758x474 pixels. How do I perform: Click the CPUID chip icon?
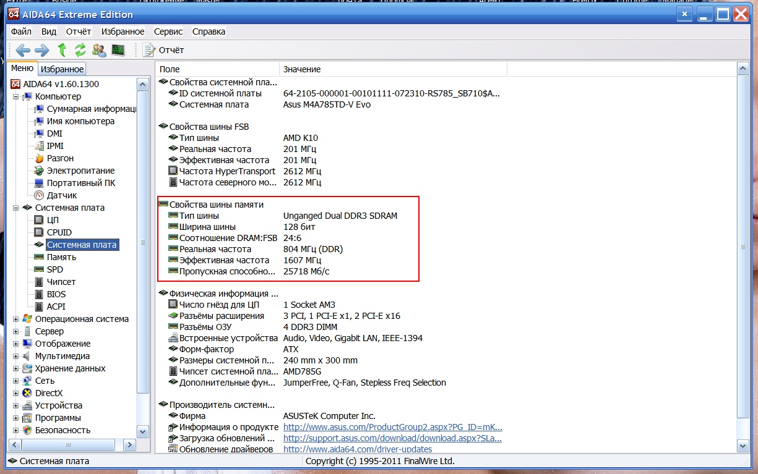39,232
